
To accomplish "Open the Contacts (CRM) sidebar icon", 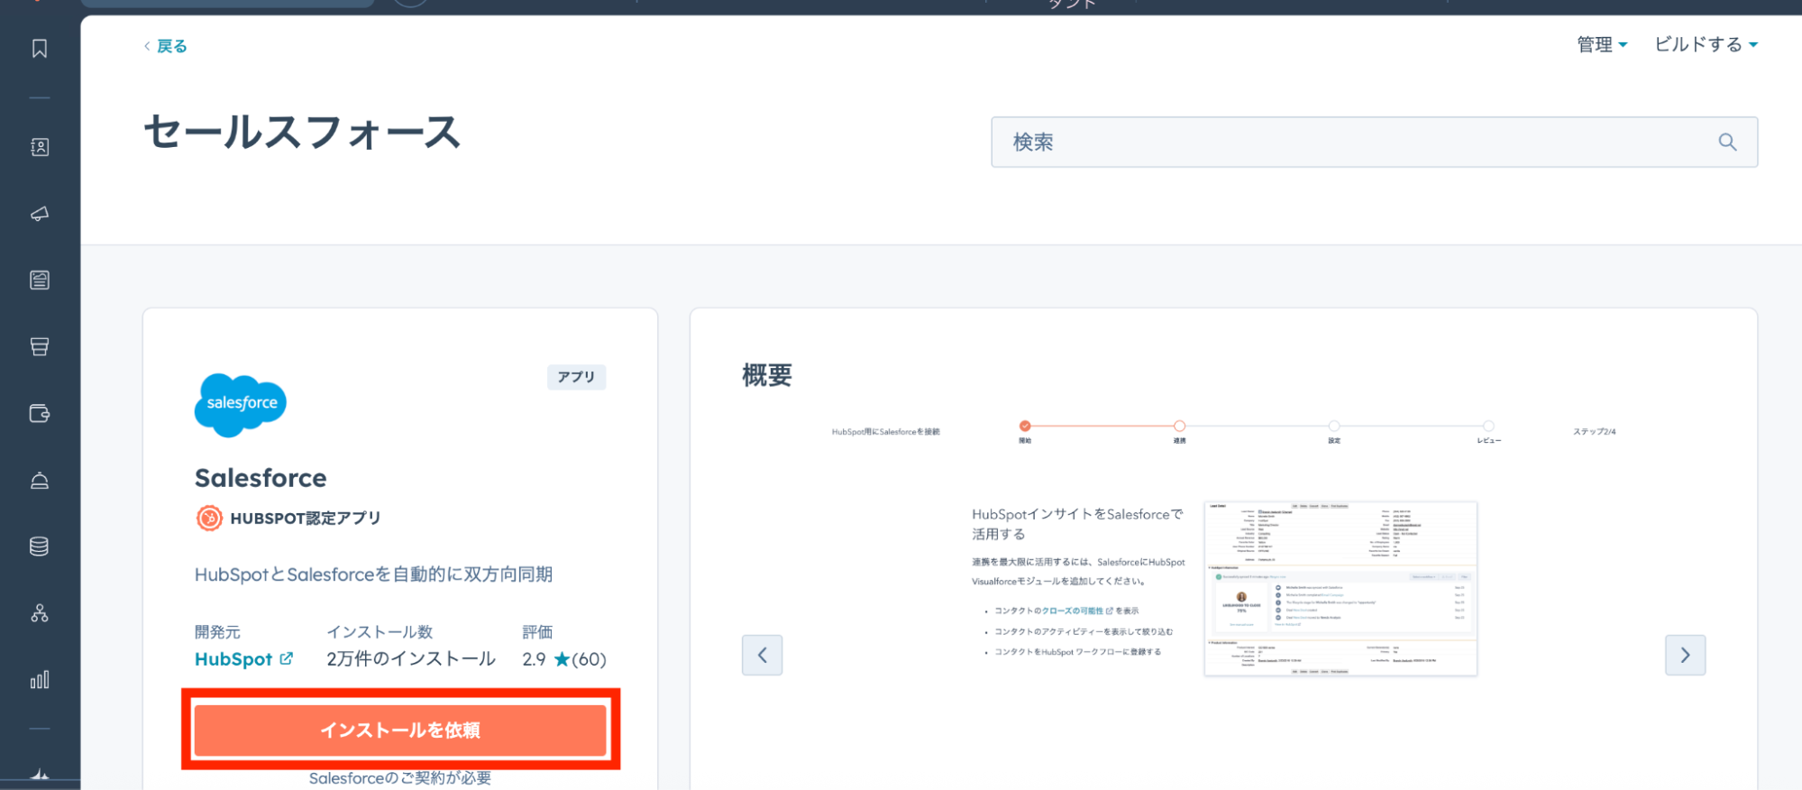I will (40, 147).
